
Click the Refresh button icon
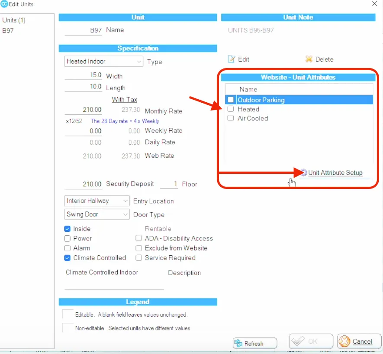click(x=238, y=343)
